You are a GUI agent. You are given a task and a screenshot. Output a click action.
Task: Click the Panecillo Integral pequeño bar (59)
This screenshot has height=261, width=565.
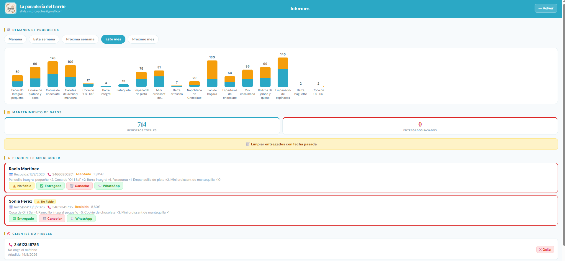pyautogui.click(x=17, y=81)
